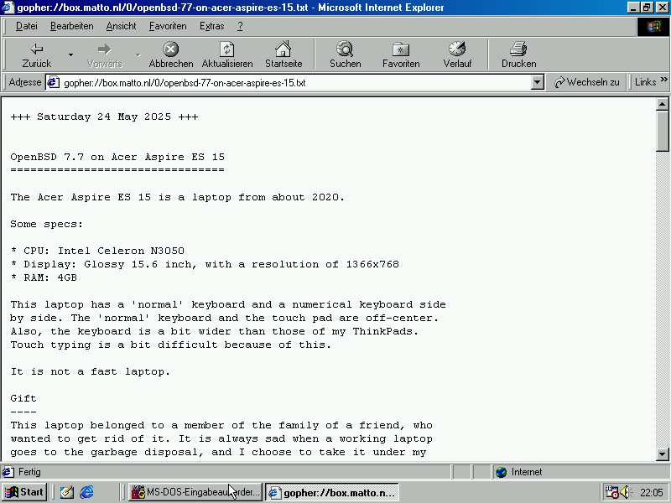Expand the address bar dropdown list
The height and width of the screenshot is (503, 671).
pyautogui.click(x=537, y=82)
